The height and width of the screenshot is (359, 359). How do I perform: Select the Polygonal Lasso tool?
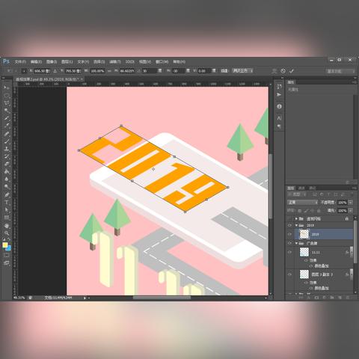(7, 103)
